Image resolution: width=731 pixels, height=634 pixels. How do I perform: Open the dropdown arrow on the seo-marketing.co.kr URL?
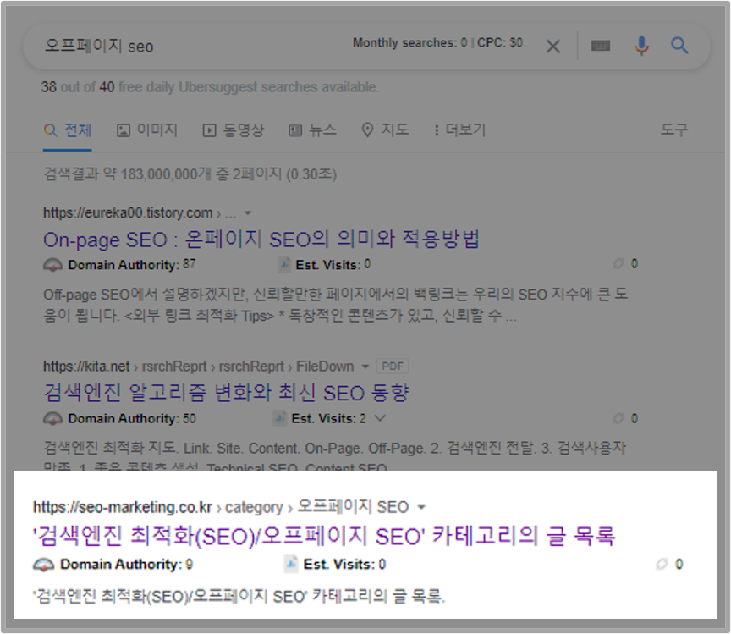tap(420, 507)
